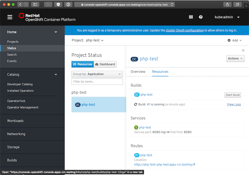Click the BC build config badge
This screenshot has width=249, height=175.
(x=137, y=95)
